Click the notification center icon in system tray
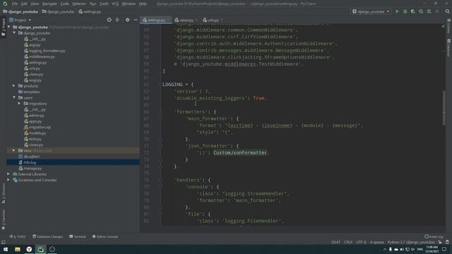The height and width of the screenshot is (254, 452). pyautogui.click(x=444, y=249)
